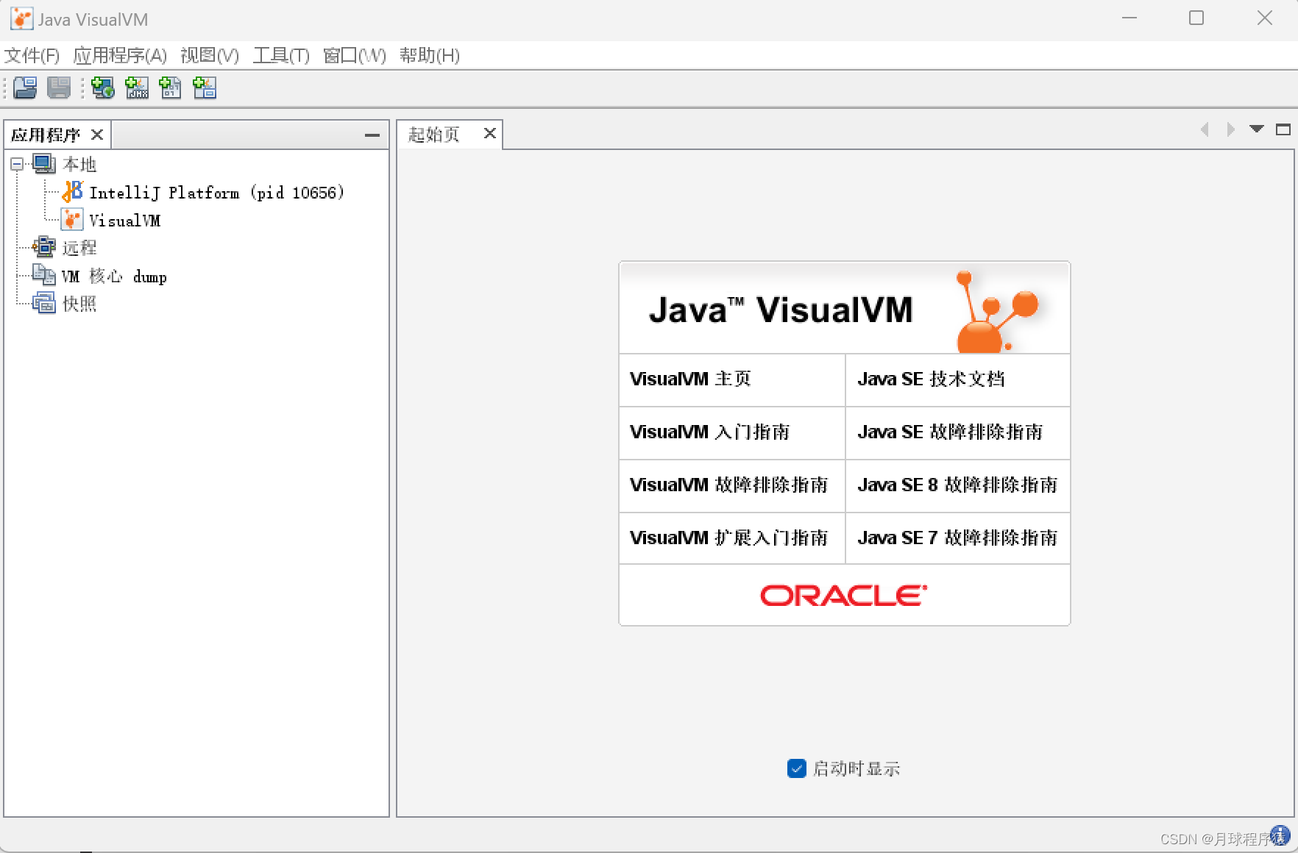
Task: Open the 文件(F) menu
Action: 32,55
